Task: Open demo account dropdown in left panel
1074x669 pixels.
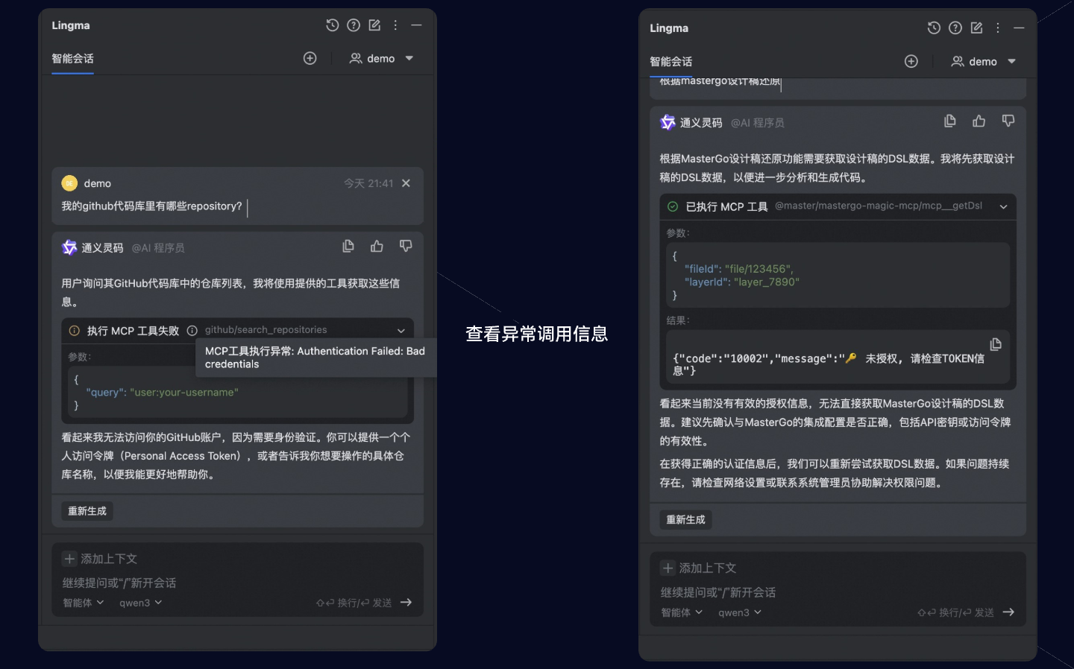Action: point(381,58)
